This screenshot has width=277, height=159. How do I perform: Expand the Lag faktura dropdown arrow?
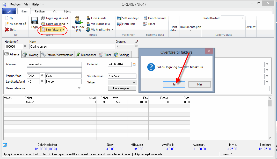(64, 30)
